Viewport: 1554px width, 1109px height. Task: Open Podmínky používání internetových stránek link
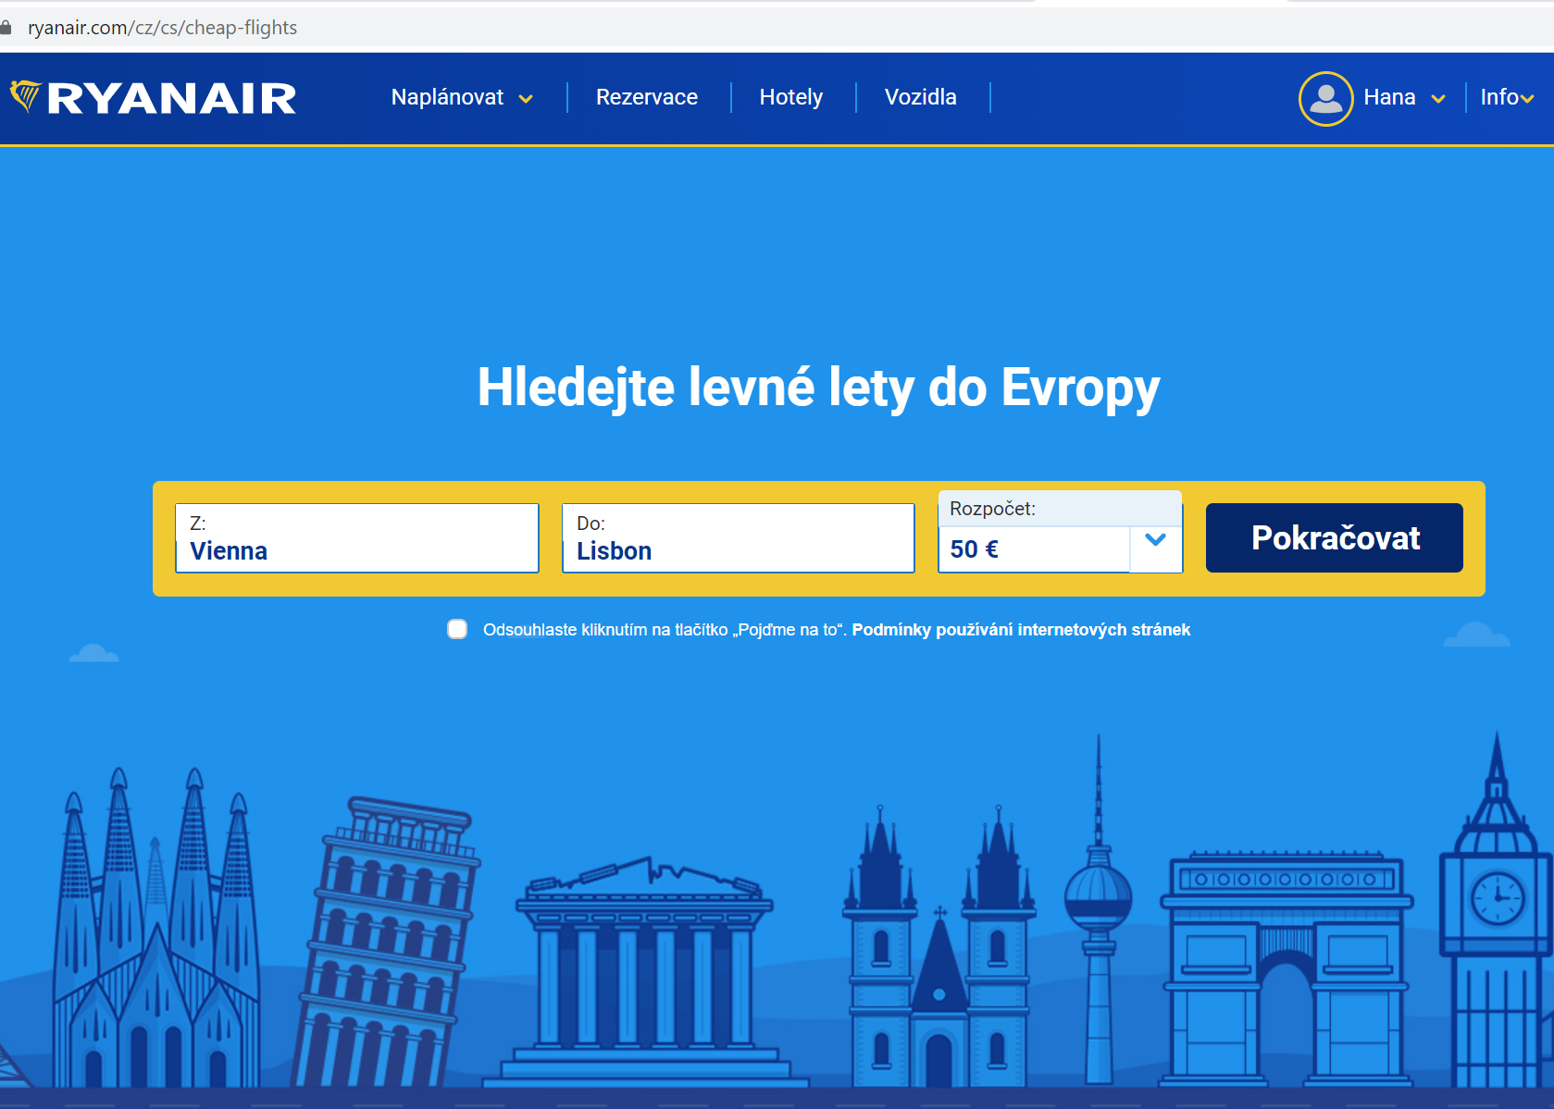tap(1021, 630)
